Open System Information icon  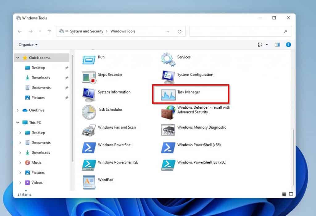tap(89, 95)
